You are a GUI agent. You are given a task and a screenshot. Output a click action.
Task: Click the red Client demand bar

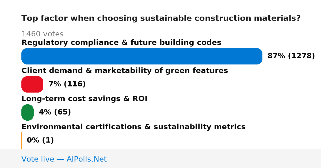[32, 84]
